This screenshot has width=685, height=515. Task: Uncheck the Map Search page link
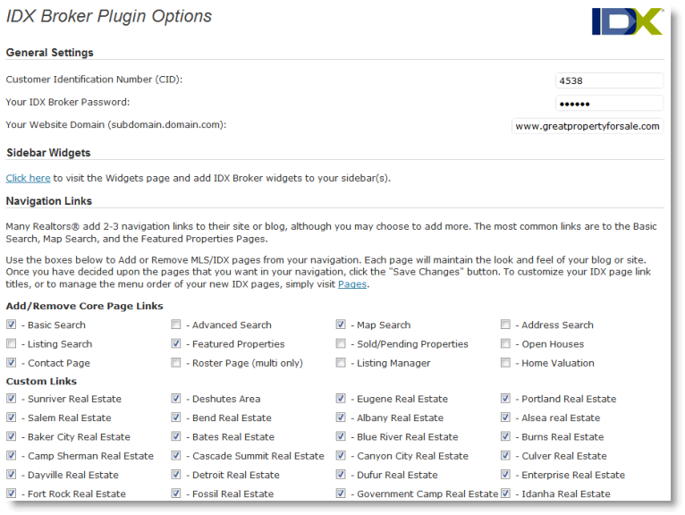[x=341, y=325]
